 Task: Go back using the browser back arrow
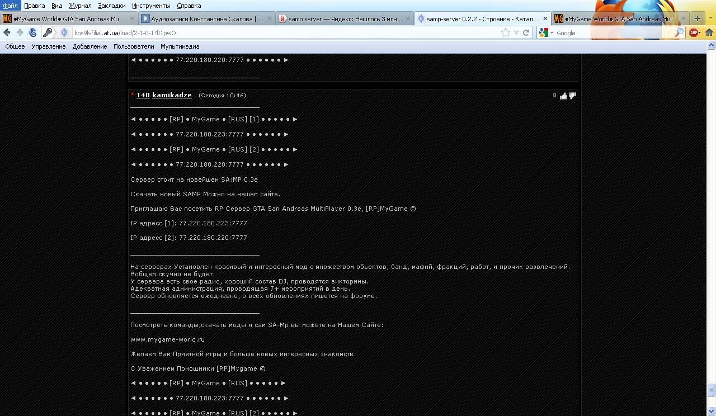[x=7, y=32]
